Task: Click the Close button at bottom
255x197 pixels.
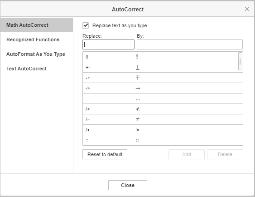Action: [x=128, y=185]
